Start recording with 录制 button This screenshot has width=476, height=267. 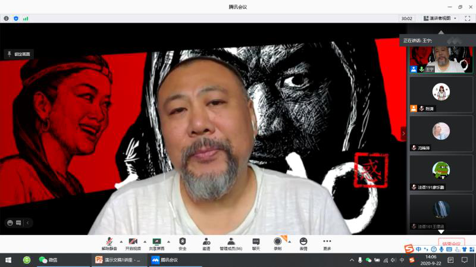point(278,243)
